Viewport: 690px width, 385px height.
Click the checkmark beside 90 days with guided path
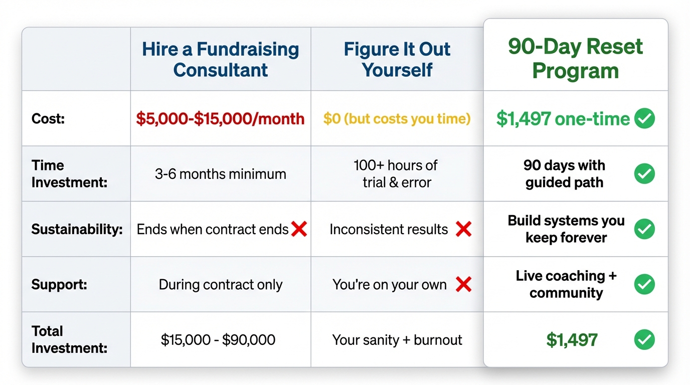(644, 174)
